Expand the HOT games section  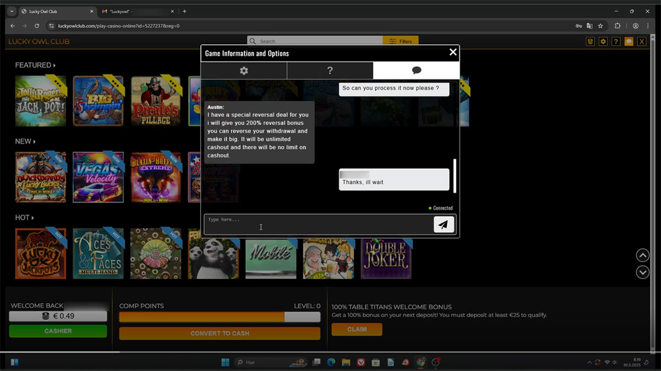coord(24,218)
